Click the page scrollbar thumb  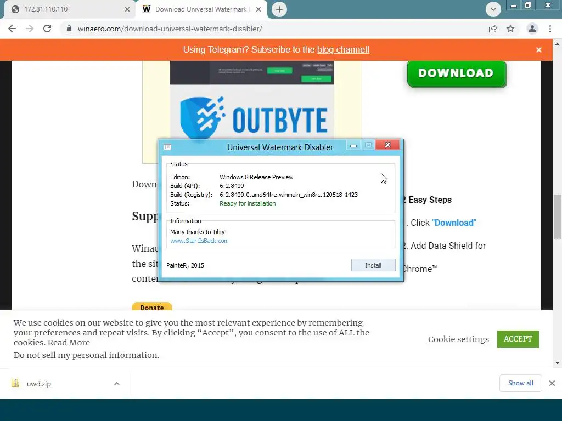point(557,216)
